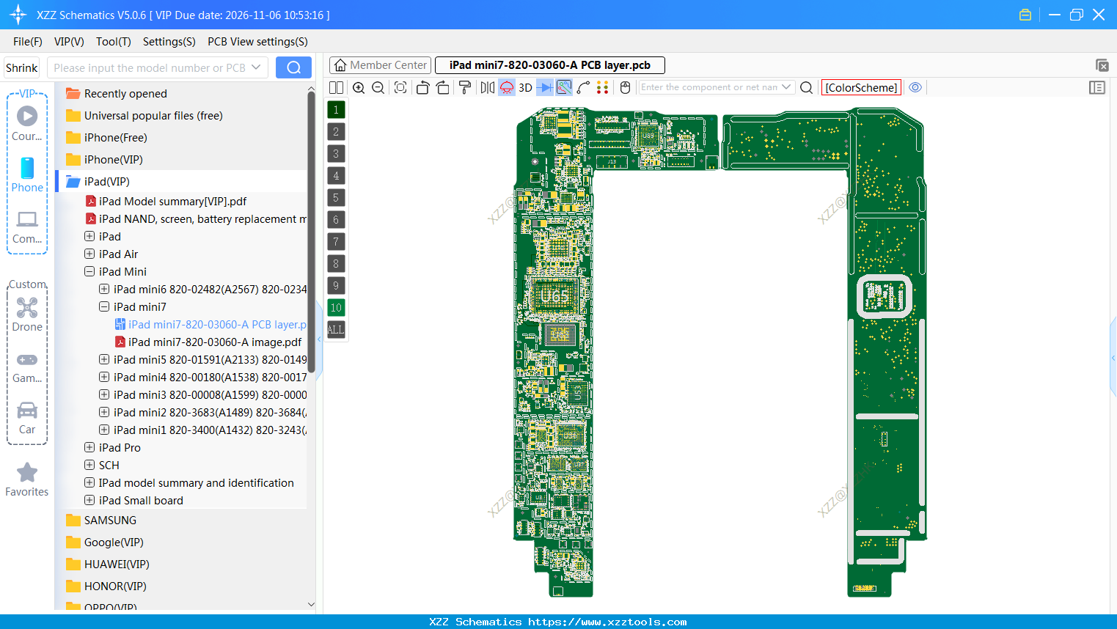Toggle the eye visibility icon beside ColorScheme

(915, 87)
